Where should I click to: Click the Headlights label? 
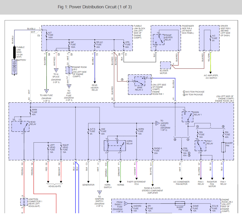pyautogui.click(x=55, y=186)
